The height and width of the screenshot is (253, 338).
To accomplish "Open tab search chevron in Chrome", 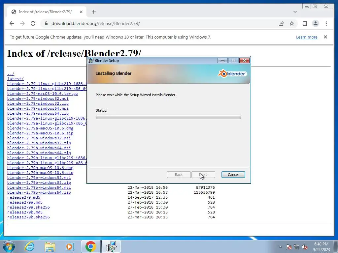I will 295,12.
